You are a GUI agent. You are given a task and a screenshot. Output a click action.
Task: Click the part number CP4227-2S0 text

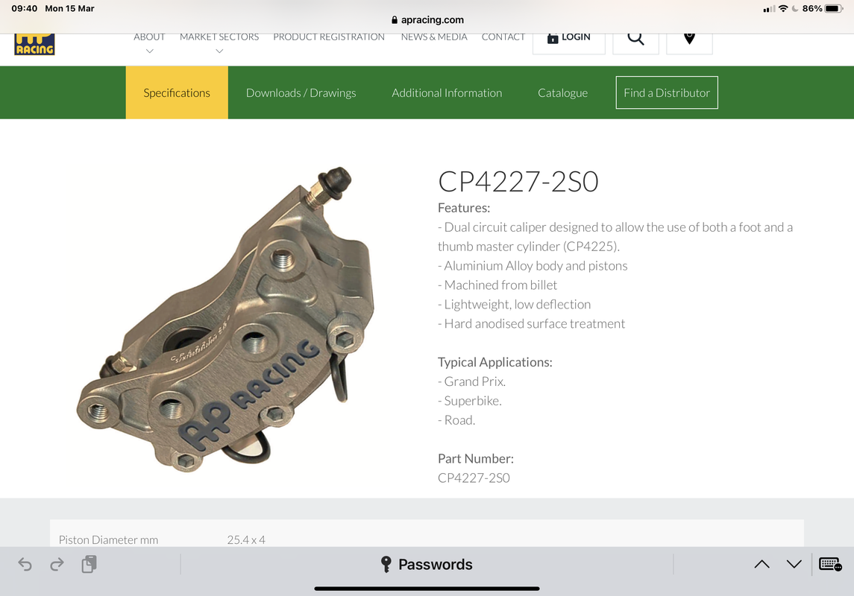(474, 478)
